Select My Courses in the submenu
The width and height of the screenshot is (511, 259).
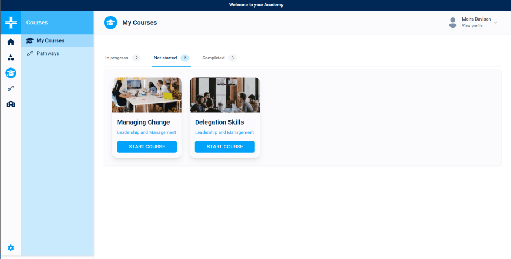[x=50, y=40]
